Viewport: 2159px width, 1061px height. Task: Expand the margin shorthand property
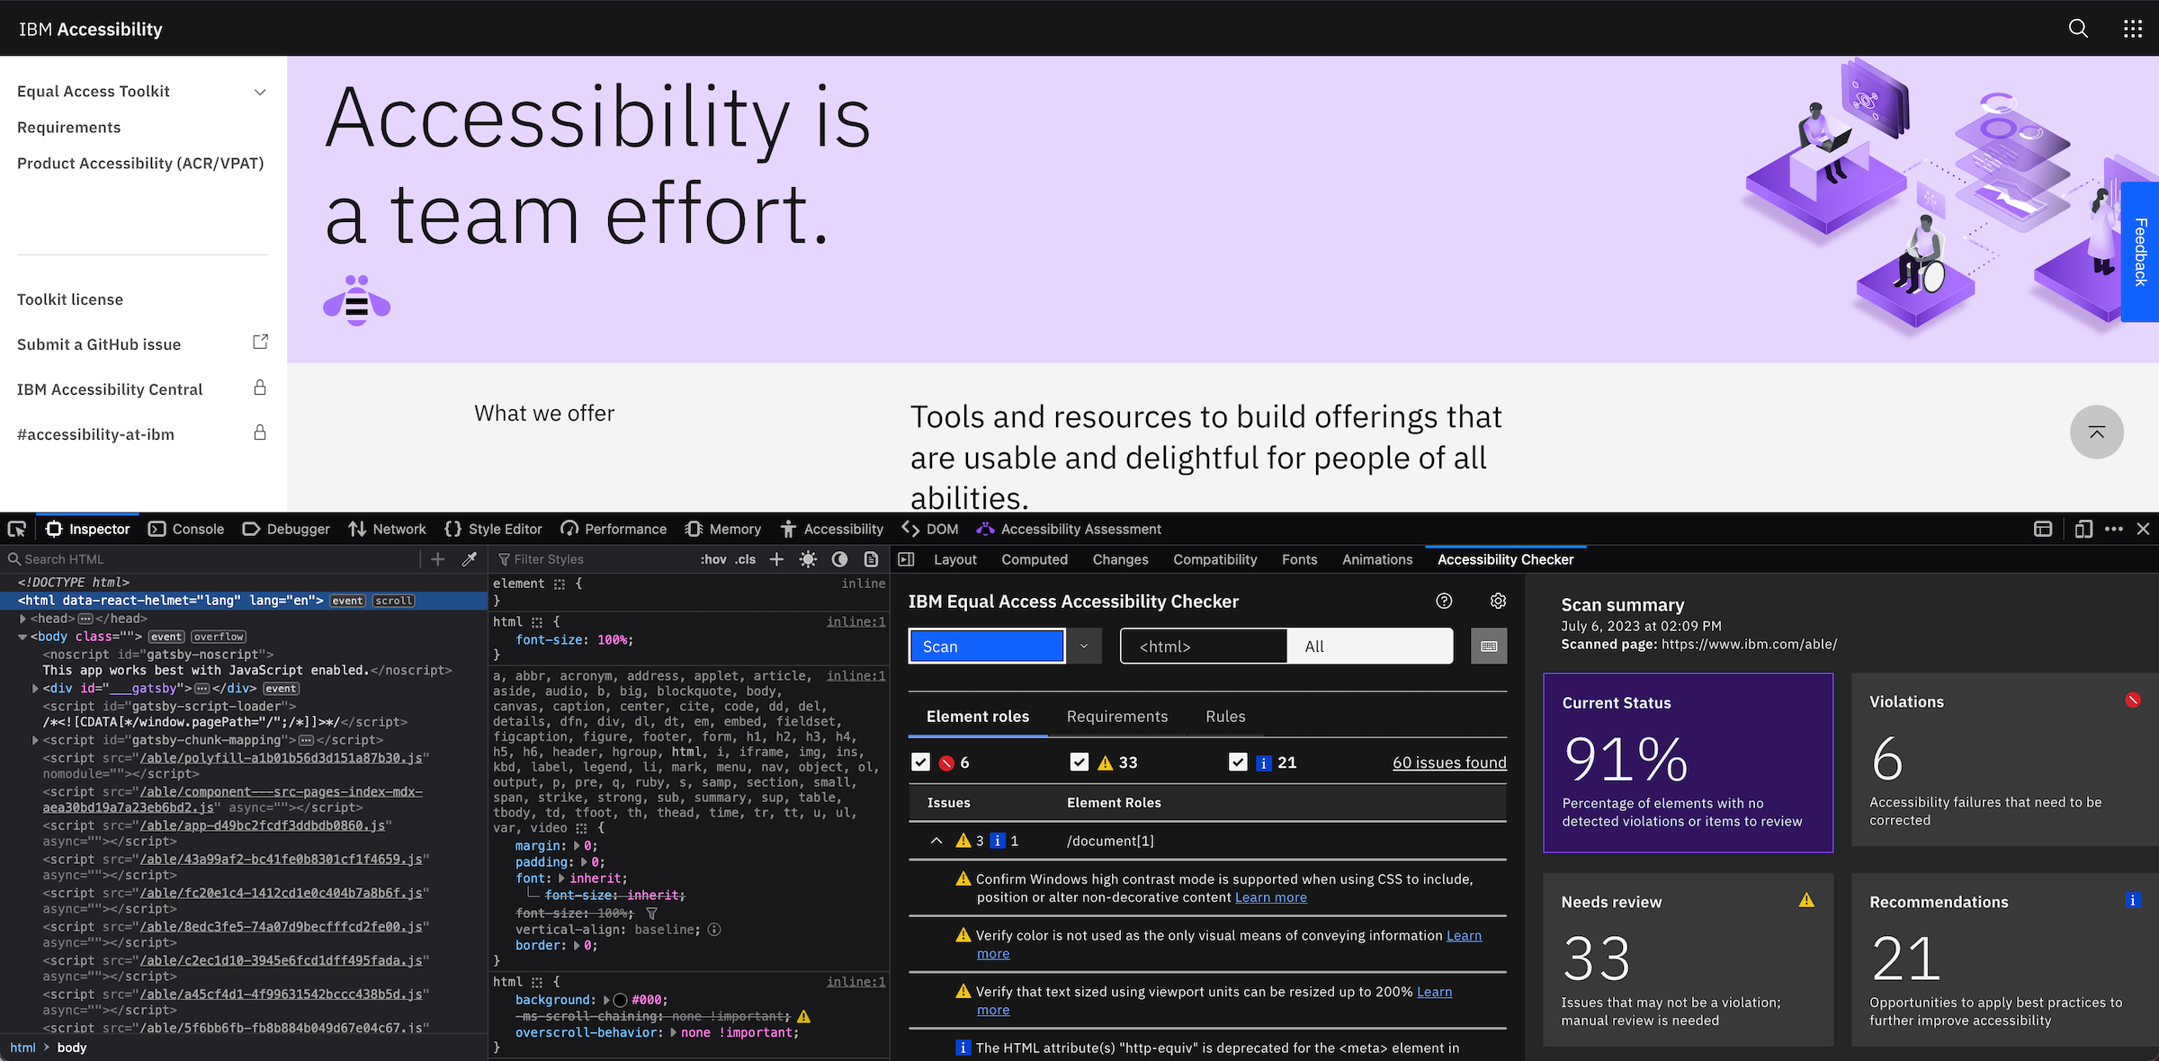click(577, 846)
